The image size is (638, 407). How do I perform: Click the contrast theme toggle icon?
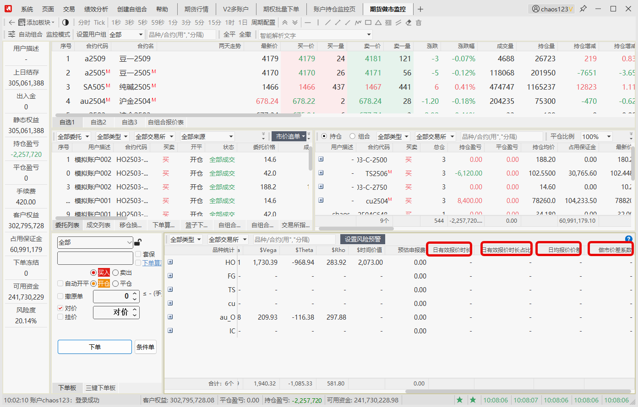click(65, 22)
